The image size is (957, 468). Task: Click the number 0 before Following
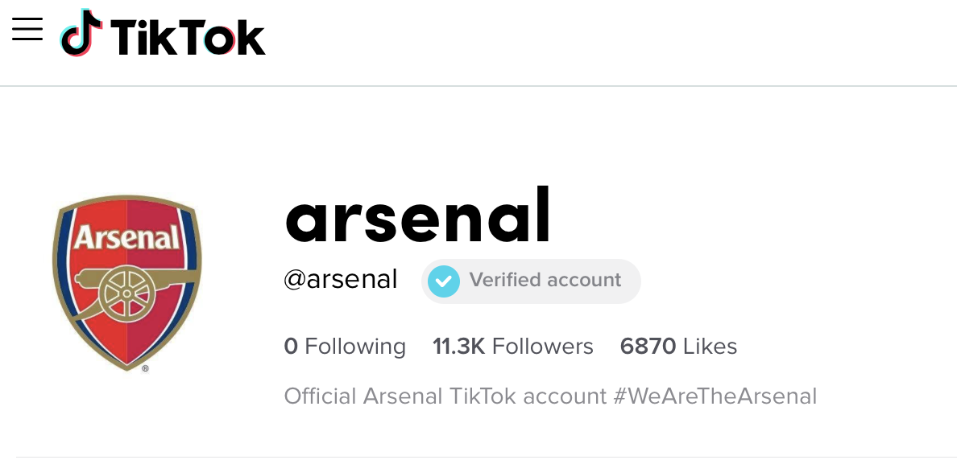tap(291, 347)
